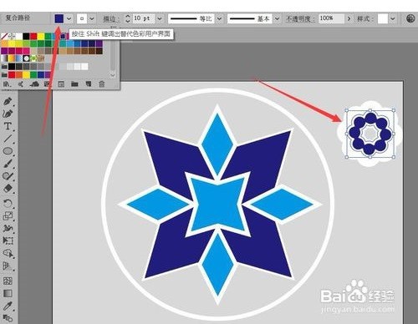
Task: Select the Scale tool
Action: tap(8, 215)
